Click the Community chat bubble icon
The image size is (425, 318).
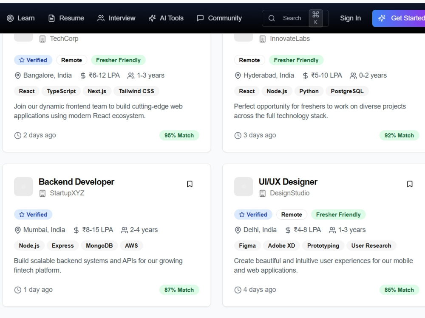(x=200, y=18)
